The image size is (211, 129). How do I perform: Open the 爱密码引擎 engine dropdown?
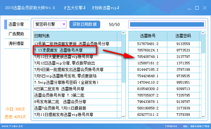(x=50, y=24)
